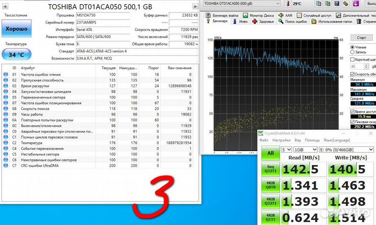Switch to the AAM tab

(x=285, y=15)
